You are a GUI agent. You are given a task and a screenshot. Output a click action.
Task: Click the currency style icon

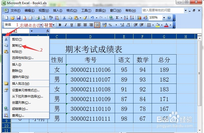click(x=104, y=25)
